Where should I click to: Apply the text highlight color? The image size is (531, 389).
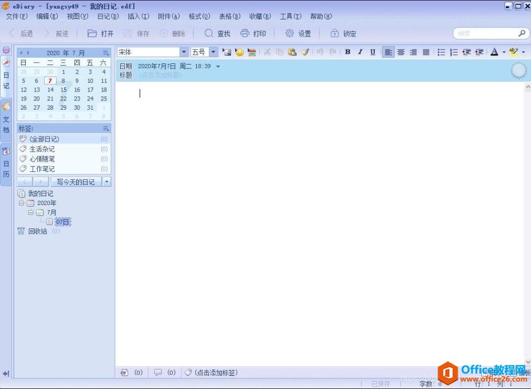click(514, 52)
